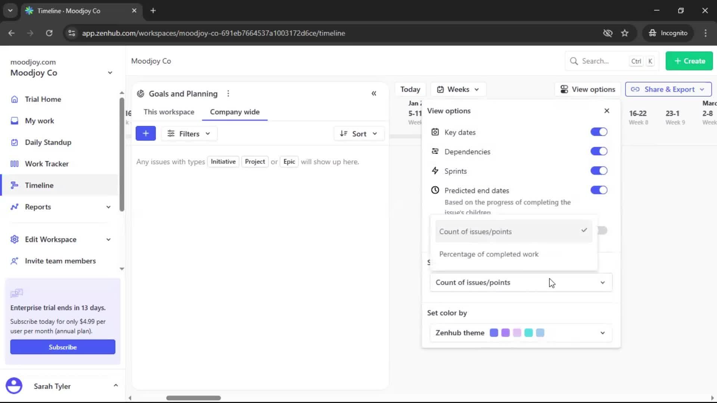Viewport: 717px width, 403px height.
Task: Open the Goals and Planning kebab menu
Action: pos(228,94)
